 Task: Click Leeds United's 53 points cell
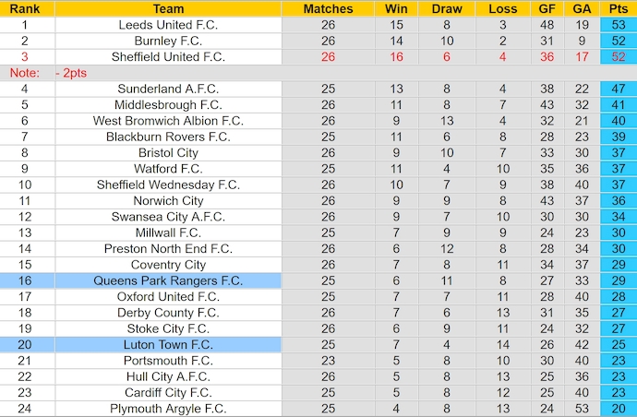coord(618,25)
